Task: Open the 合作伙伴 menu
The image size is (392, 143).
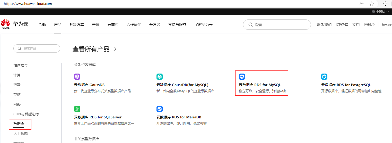Action: pos(134,25)
